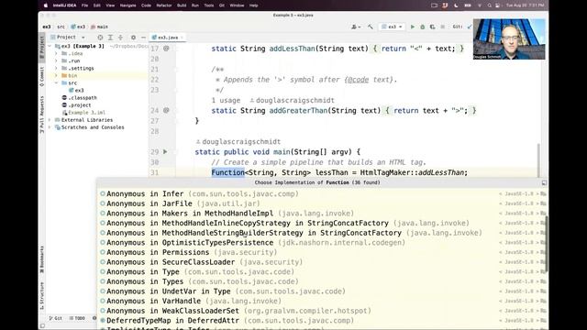The height and width of the screenshot is (330, 587).
Task: Open the Tools menu
Action: pos(209,5)
